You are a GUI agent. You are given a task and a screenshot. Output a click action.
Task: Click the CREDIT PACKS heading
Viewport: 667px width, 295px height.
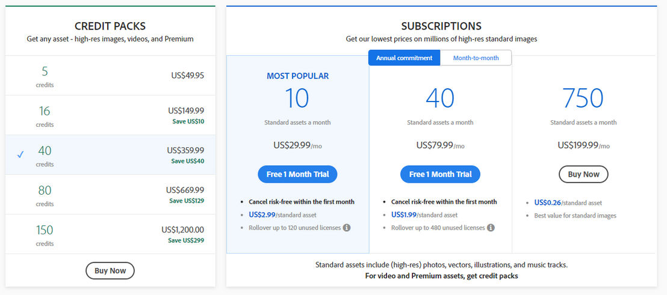click(x=110, y=26)
